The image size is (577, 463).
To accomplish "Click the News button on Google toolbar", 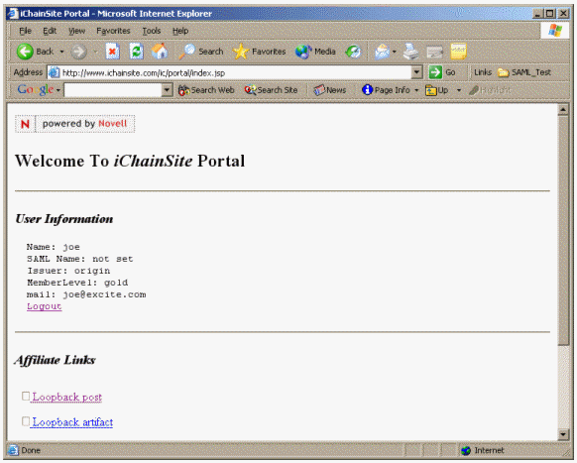I will pos(330,90).
